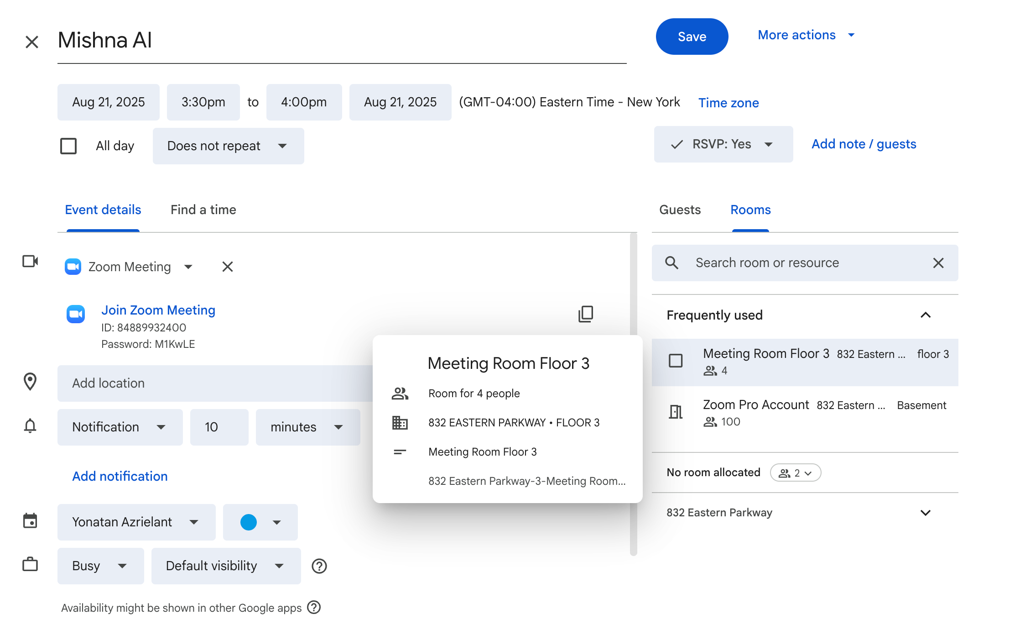Click Add notification
1020x630 pixels.
[x=120, y=477]
